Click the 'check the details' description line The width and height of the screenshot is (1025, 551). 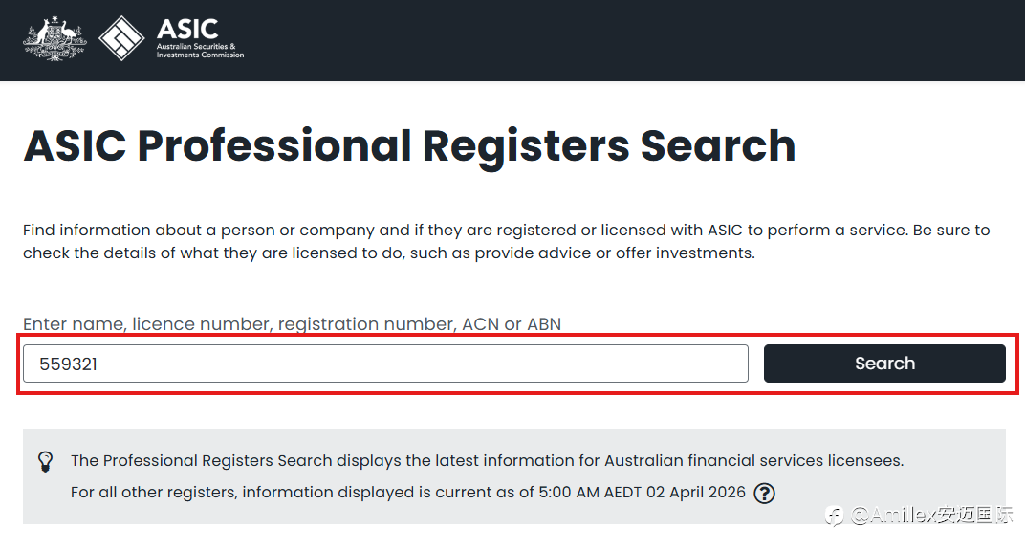coord(388,253)
